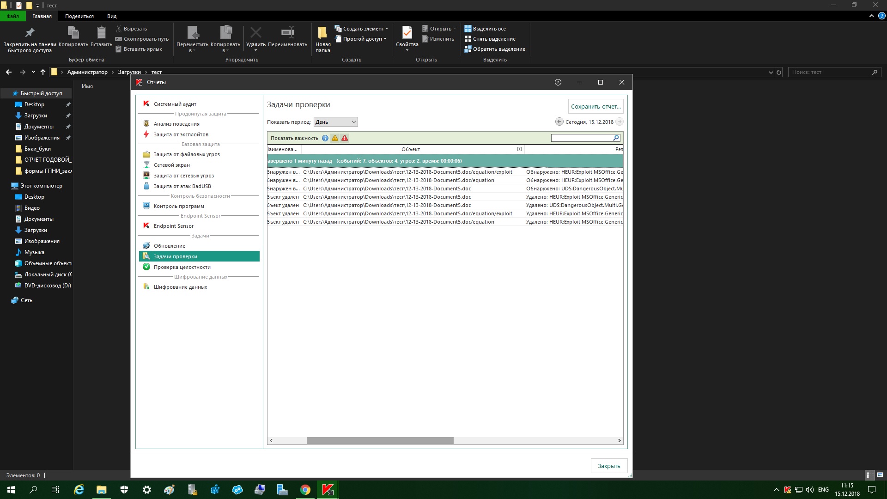Open Проверка целостности report
This screenshot has width=887, height=499.
click(182, 267)
